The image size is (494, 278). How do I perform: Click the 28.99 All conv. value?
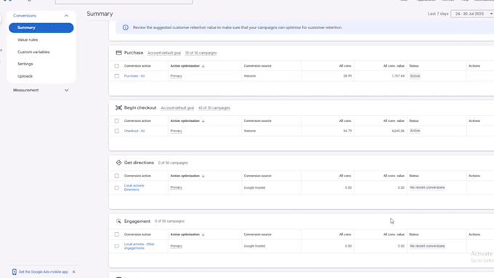point(347,76)
